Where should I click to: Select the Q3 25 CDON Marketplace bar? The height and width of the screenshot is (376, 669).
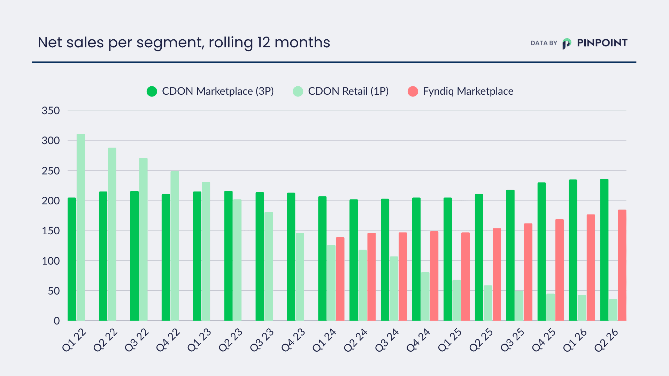point(510,255)
